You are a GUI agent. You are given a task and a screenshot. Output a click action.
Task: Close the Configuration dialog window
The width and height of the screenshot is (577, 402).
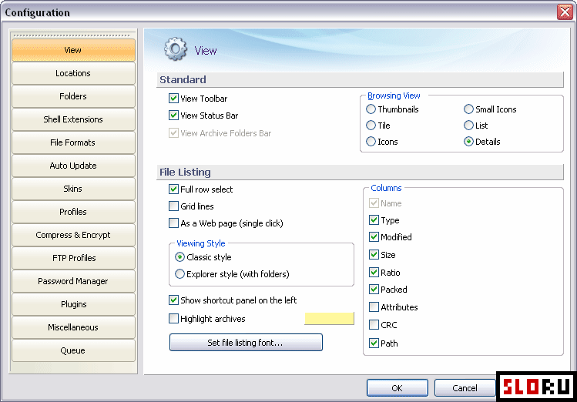(564, 12)
